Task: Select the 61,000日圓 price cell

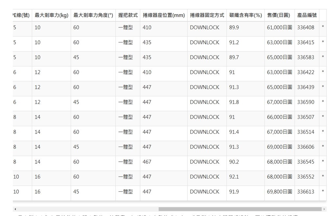Action: pyautogui.click(x=279, y=28)
